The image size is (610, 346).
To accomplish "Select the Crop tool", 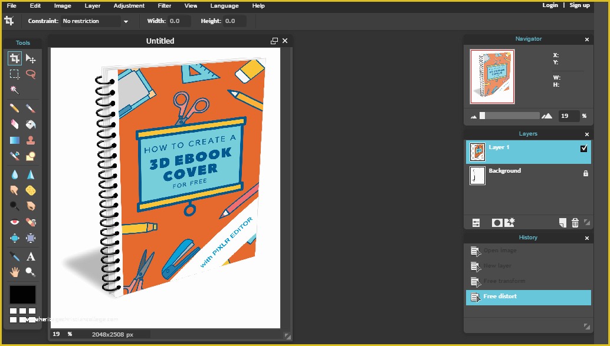I will tap(14, 59).
